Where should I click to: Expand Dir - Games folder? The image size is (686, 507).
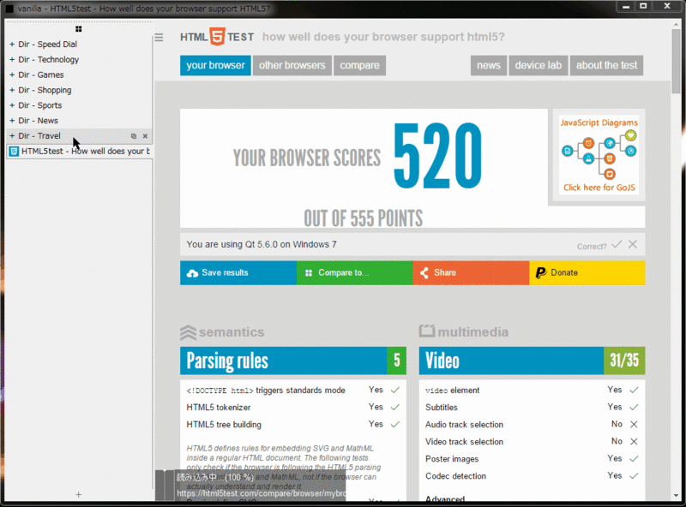[x=12, y=75]
